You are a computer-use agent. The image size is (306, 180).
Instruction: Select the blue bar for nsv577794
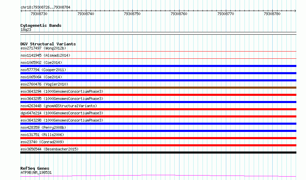pyautogui.click(x=158, y=73)
